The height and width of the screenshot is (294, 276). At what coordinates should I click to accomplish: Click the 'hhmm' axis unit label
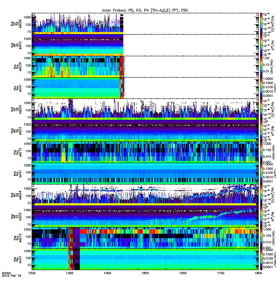click(6, 273)
